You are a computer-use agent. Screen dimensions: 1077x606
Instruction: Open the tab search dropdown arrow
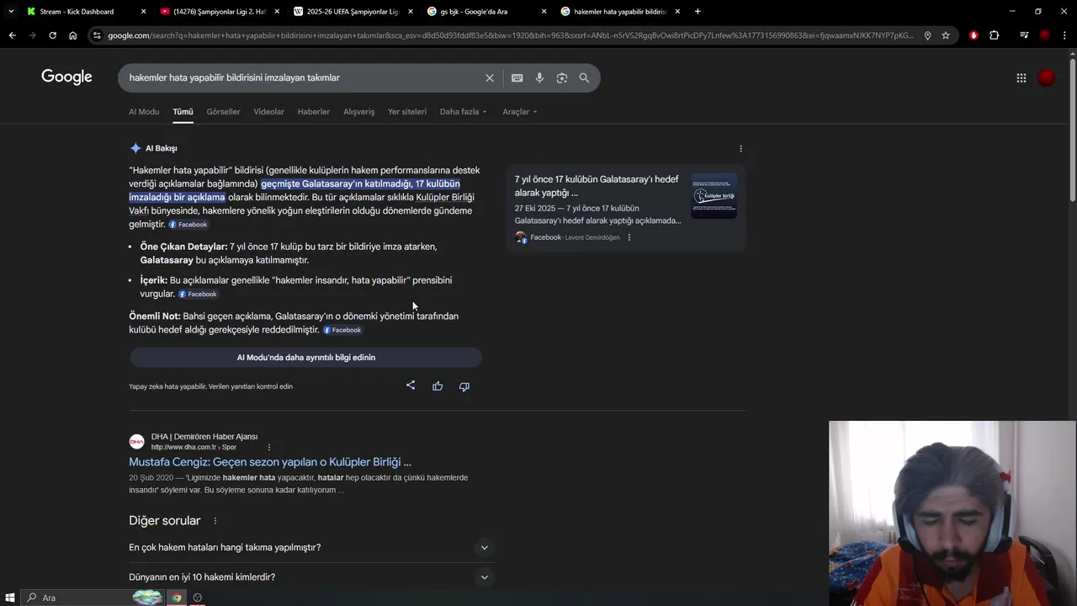click(x=10, y=11)
